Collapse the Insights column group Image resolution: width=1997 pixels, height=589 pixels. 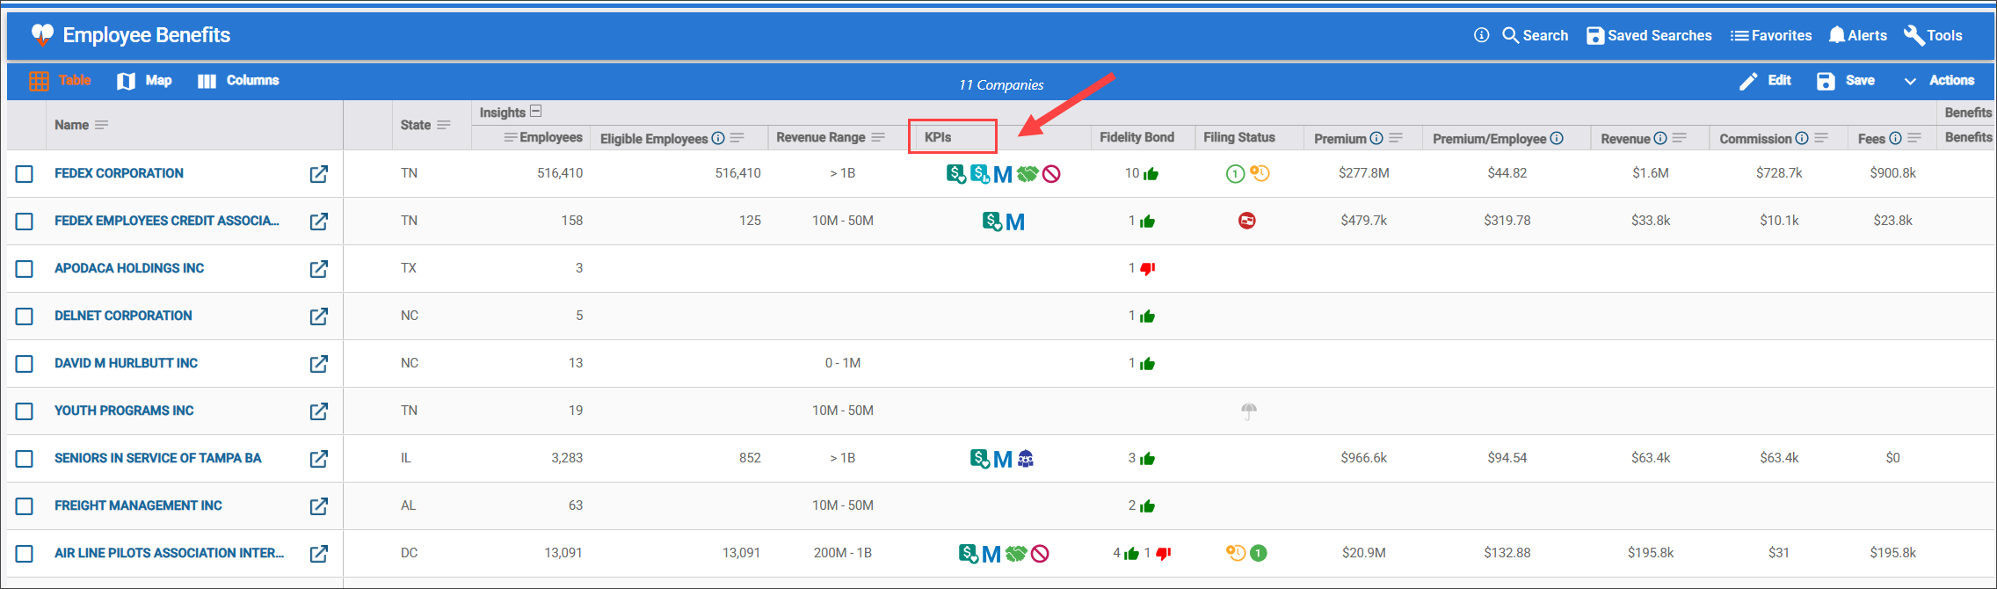tap(536, 111)
